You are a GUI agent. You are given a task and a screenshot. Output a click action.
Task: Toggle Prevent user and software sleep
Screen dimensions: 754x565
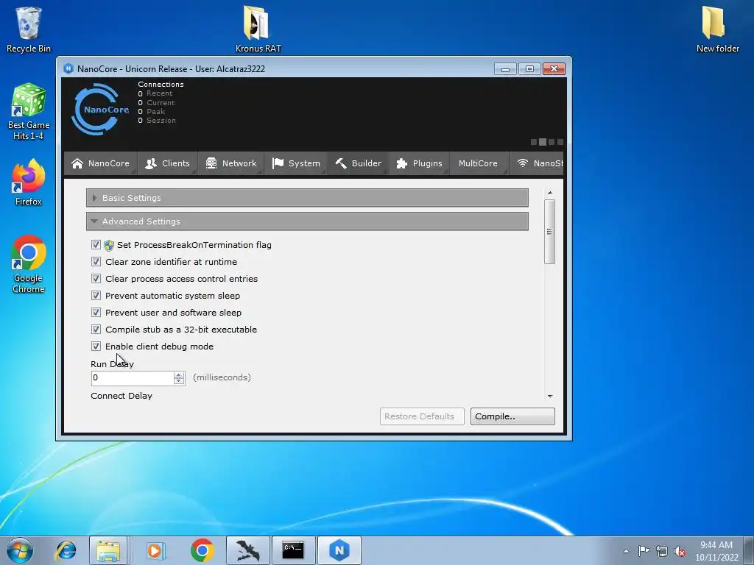point(96,312)
